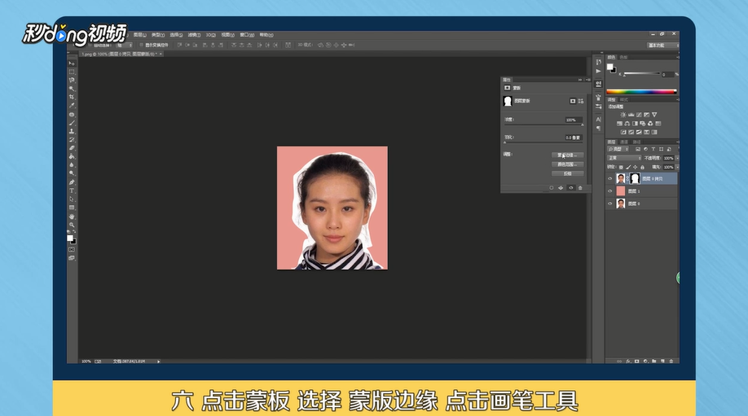Image resolution: width=748 pixels, height=416 pixels.
Task: Toggle mask visibility eye in Properties panel
Action: [570, 188]
